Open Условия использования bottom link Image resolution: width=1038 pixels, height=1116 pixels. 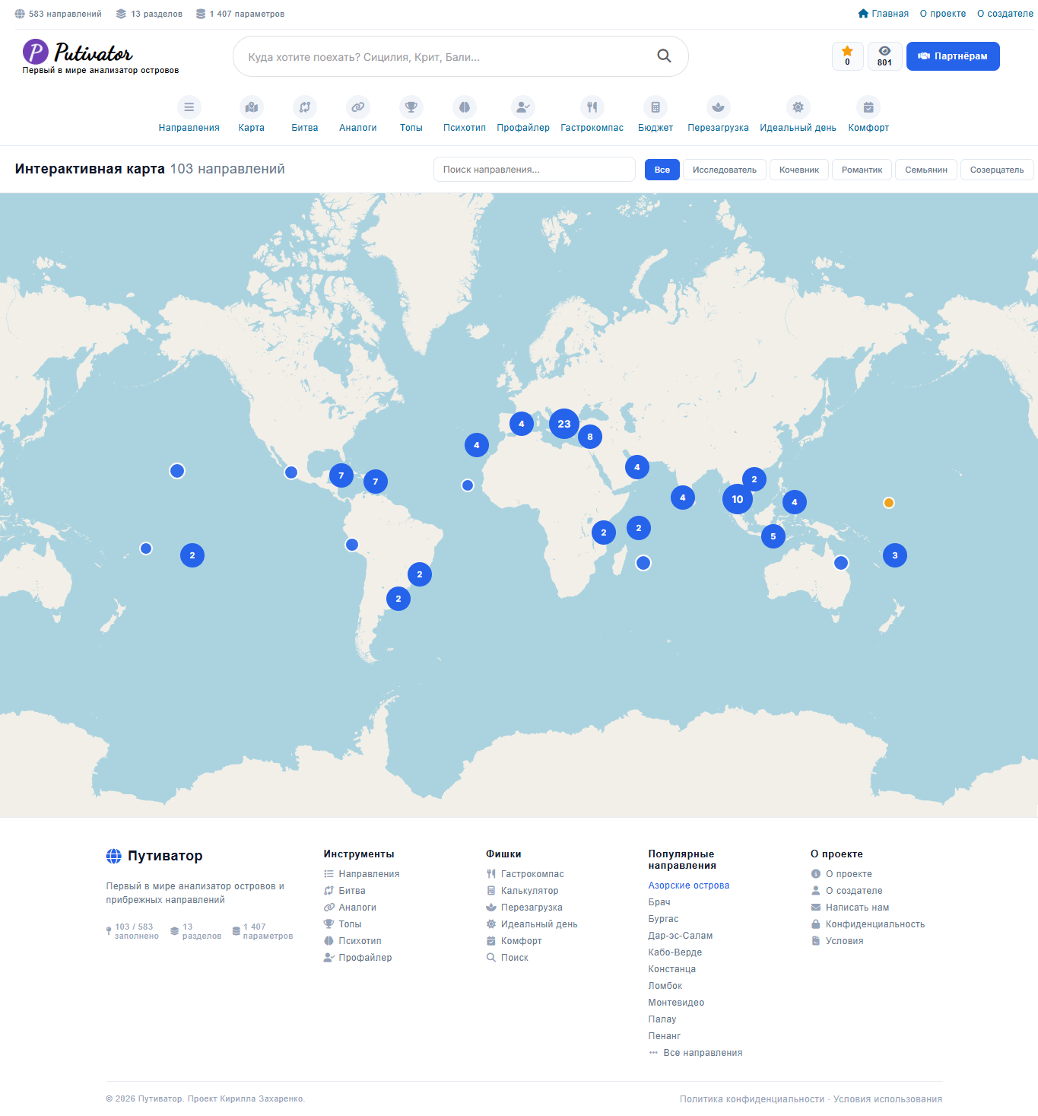coord(887,1099)
